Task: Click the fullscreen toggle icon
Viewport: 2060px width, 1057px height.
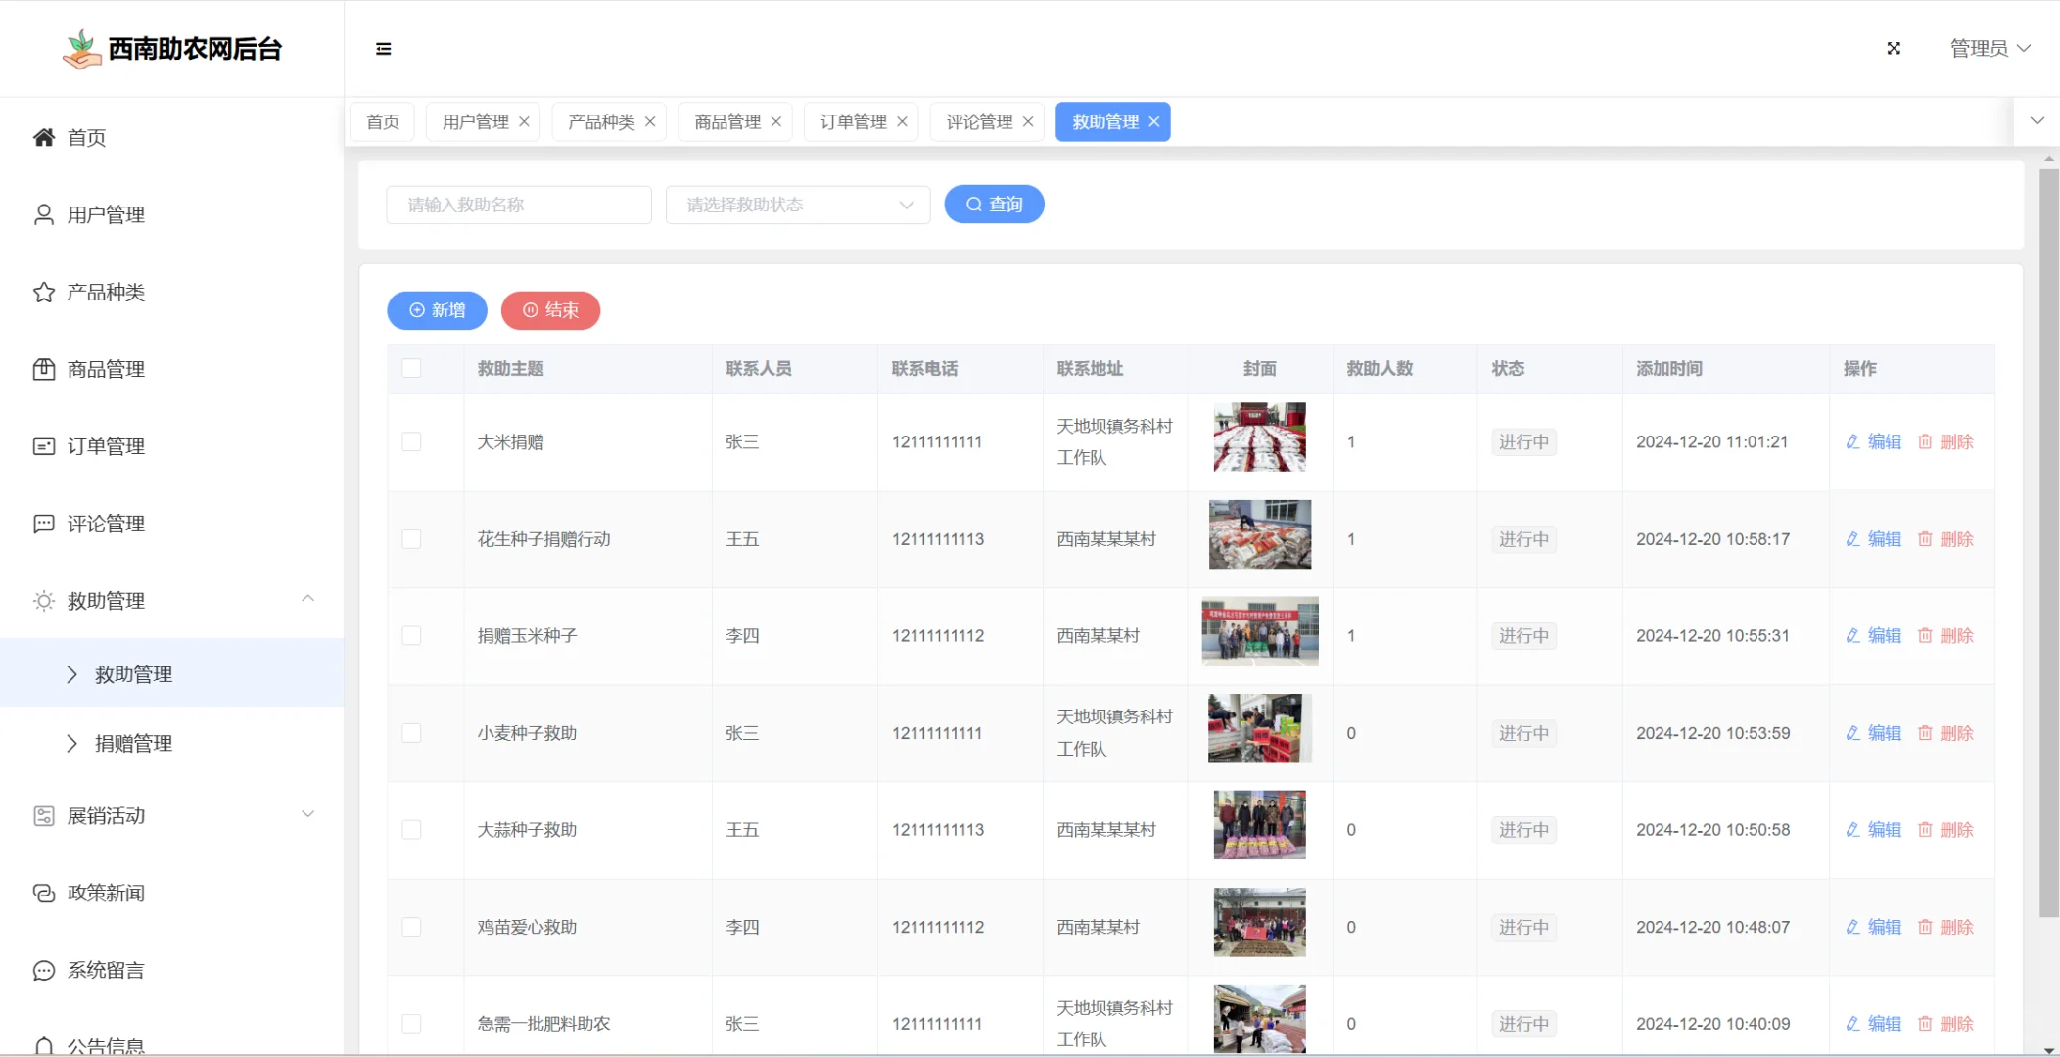Action: point(1894,47)
